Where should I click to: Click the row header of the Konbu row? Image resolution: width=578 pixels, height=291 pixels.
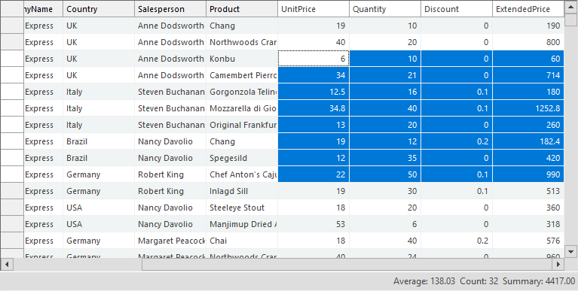12,59
